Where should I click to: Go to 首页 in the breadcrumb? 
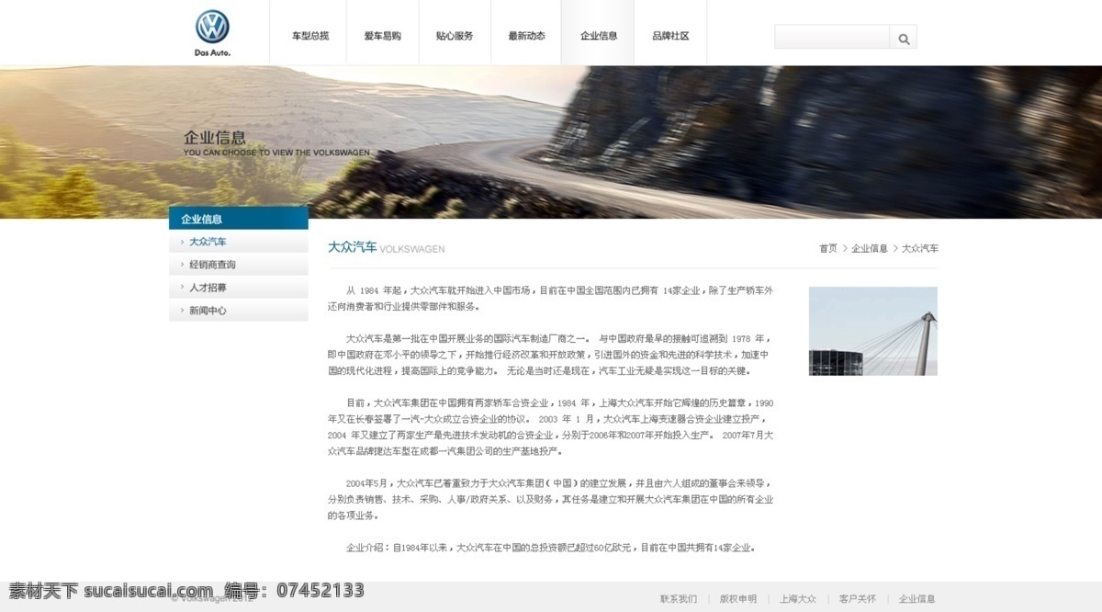[x=828, y=249]
